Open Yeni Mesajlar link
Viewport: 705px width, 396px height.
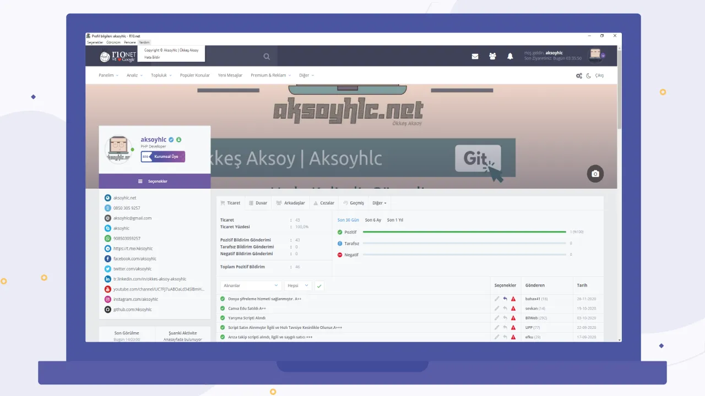coord(230,75)
